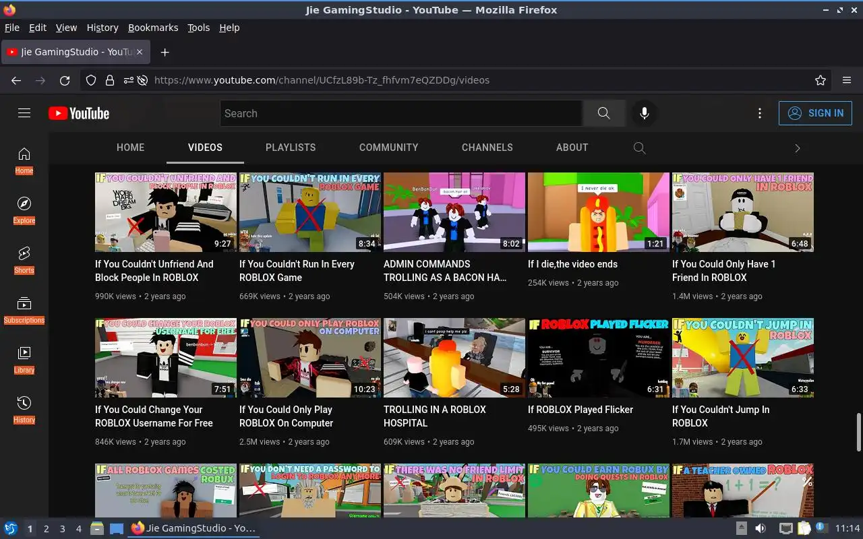Screen dimensions: 863x539
Task: Click Firefox forward arrow
Action: click(40, 80)
